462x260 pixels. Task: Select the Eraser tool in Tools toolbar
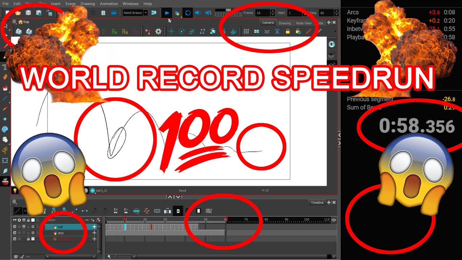click(5, 77)
